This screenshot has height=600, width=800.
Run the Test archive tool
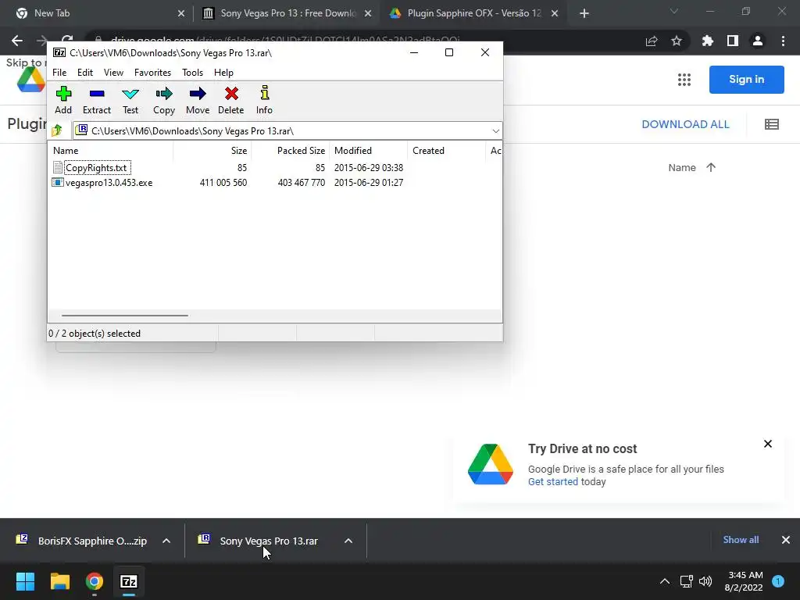130,100
